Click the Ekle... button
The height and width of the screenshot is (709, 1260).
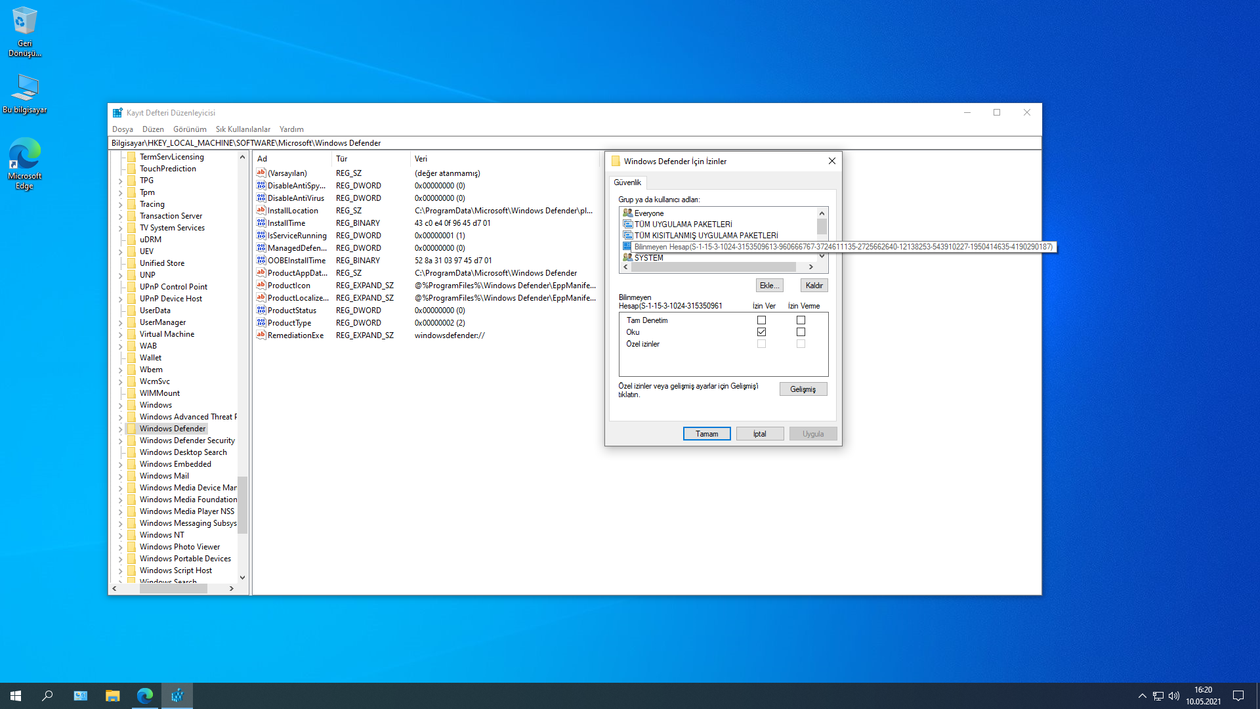tap(769, 286)
